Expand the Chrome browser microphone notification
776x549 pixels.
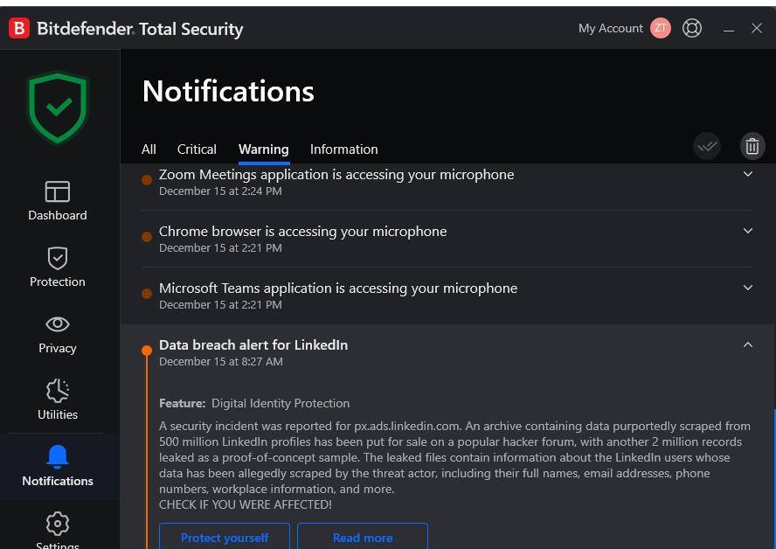coord(747,231)
